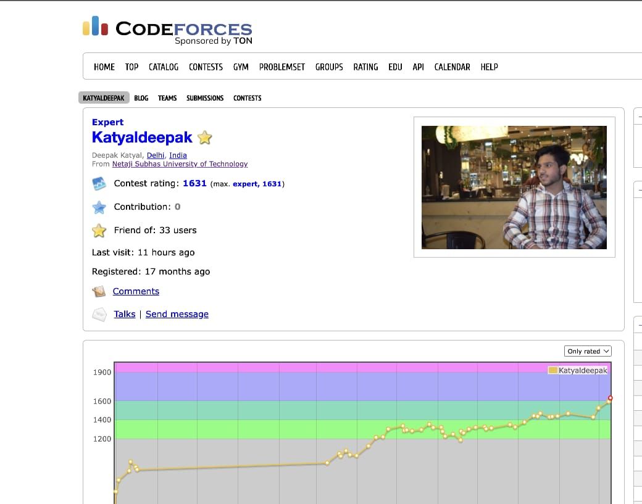Click the latest red rating point on graph
Viewport: 642px width, 504px height.
pos(610,398)
